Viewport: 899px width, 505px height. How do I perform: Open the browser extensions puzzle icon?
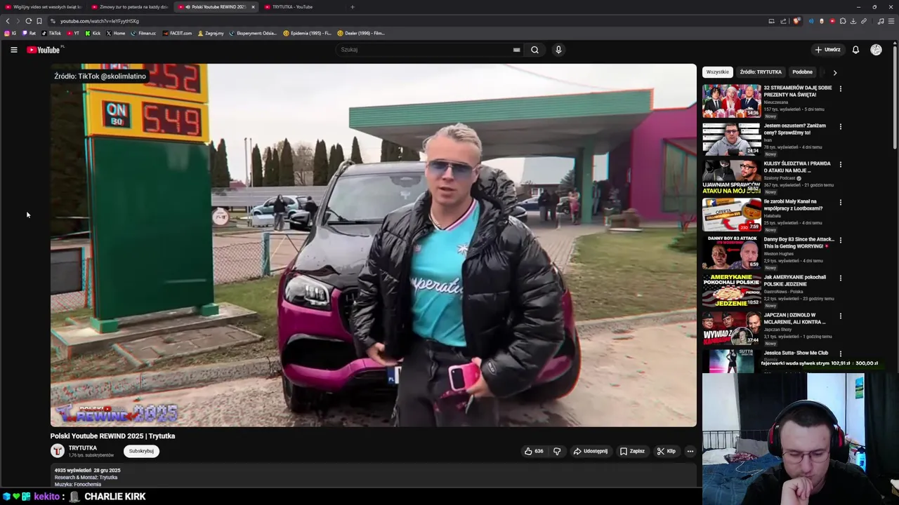[843, 21]
